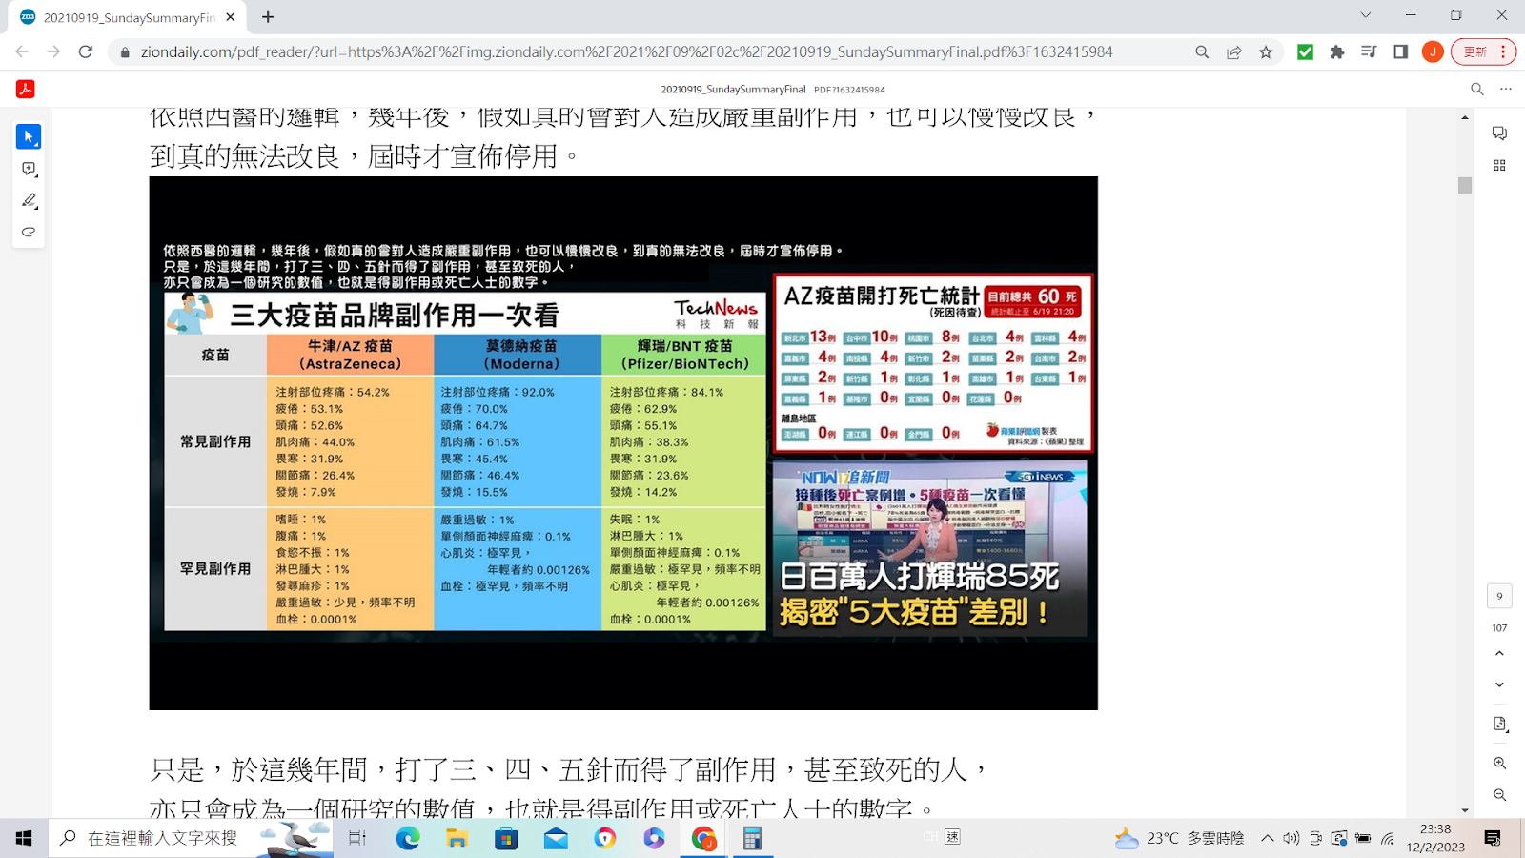Toggle the browser side panel

click(x=1400, y=52)
